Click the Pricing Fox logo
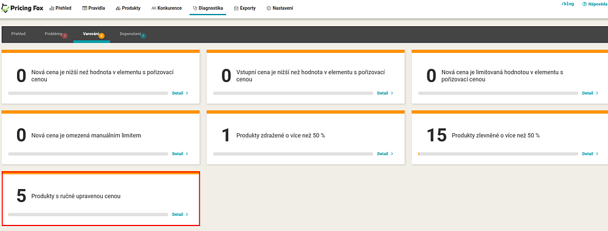The height and width of the screenshot is (231, 608). coord(22,8)
